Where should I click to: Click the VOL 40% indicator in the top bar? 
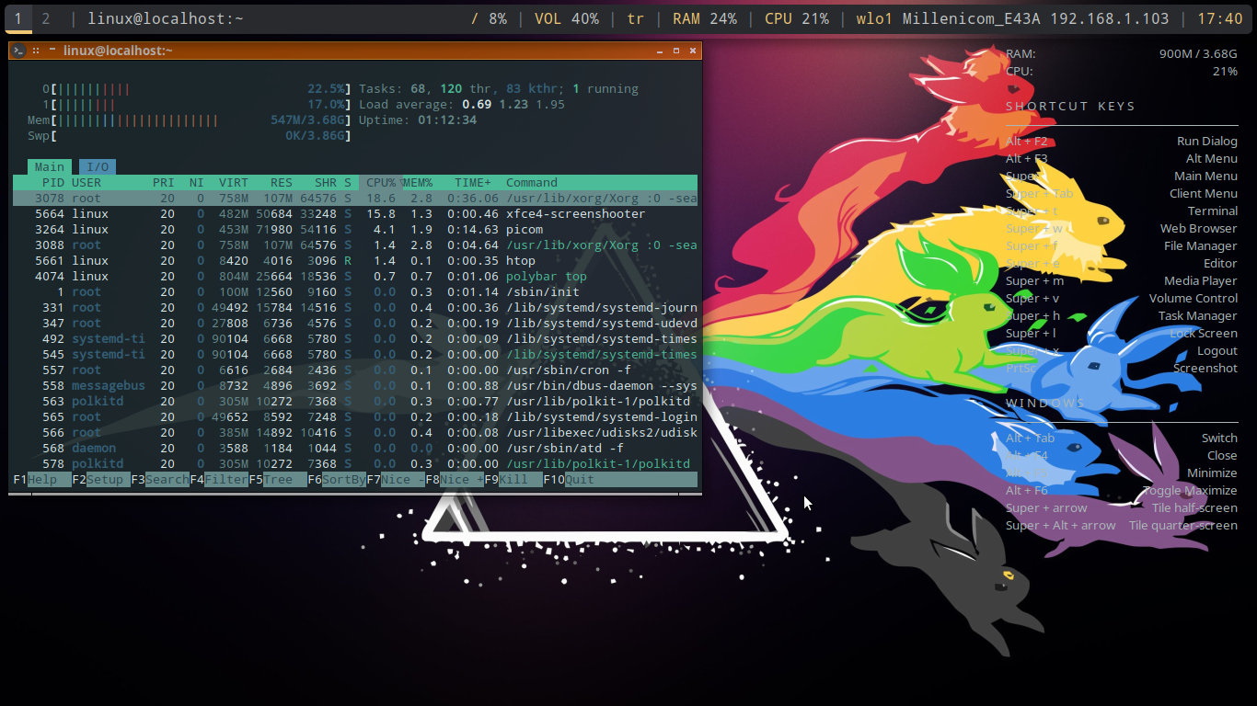point(567,18)
